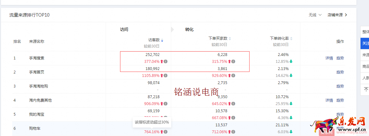Click the 购物车 source row name
Image resolution: width=369 pixels, height=136 pixels.
[x=35, y=128]
